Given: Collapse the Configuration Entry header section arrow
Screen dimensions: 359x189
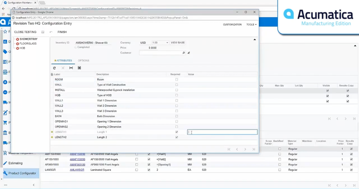Looking at the screenshot, I should coord(255,40).
